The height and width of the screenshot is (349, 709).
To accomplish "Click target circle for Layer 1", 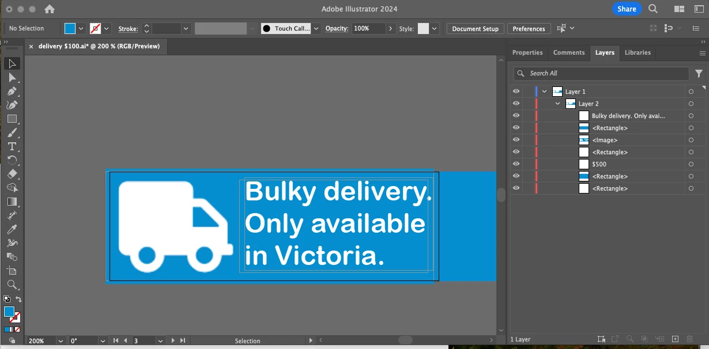I will [691, 92].
